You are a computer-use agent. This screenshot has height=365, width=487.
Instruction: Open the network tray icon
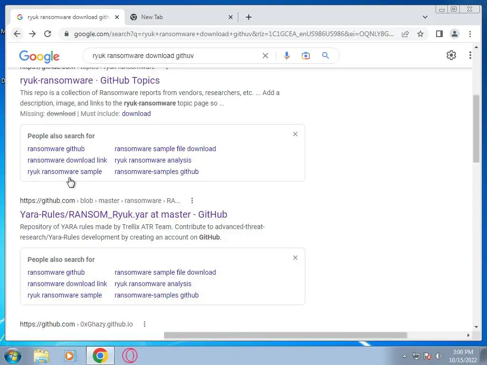point(416,356)
